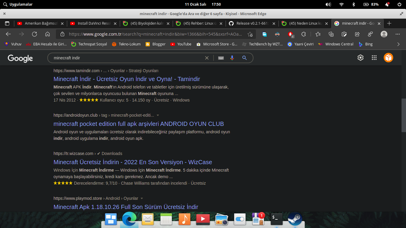Open Technopat Sosyal bookmark
Screen dimensions: 406x228
pyautogui.click(x=89, y=44)
